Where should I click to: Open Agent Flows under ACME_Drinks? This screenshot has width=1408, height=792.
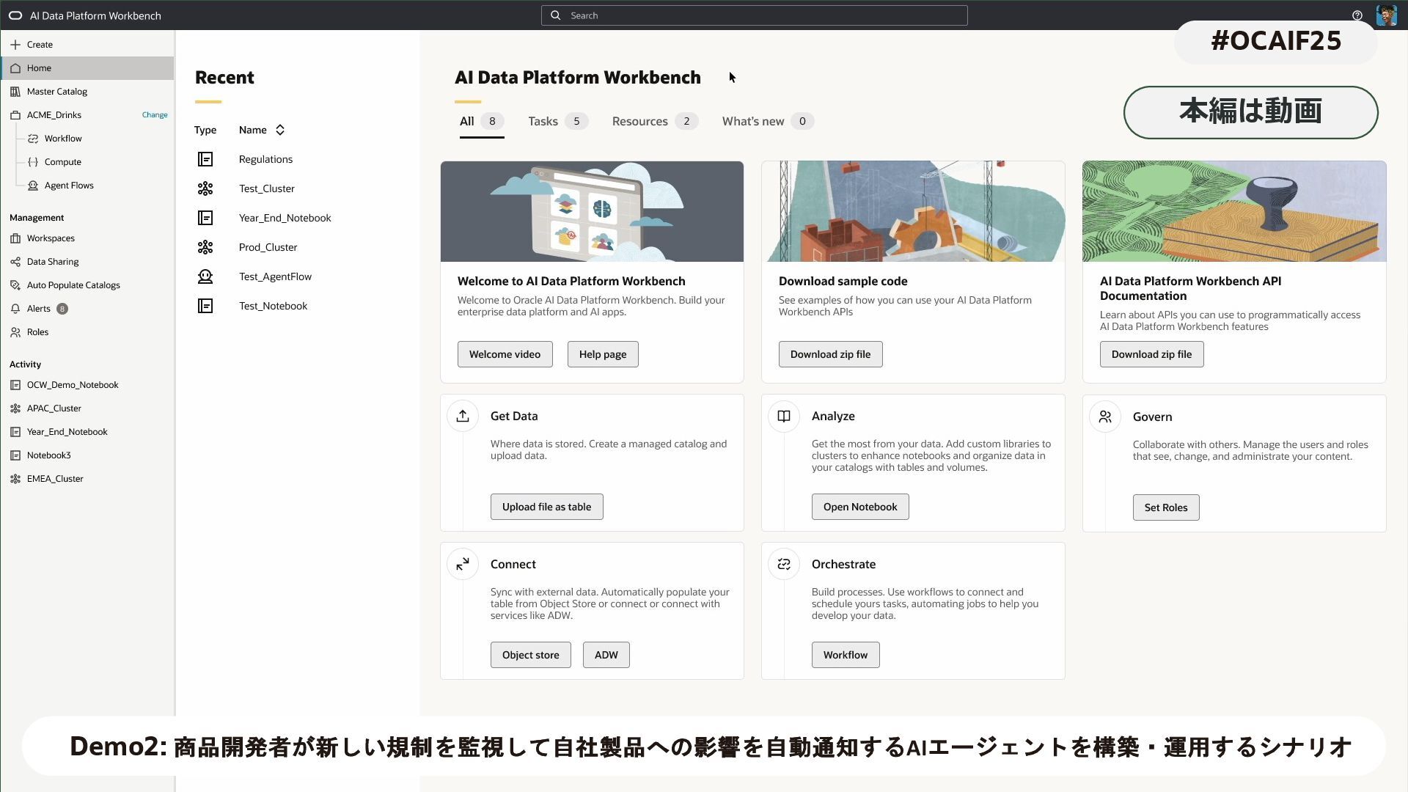click(x=69, y=186)
